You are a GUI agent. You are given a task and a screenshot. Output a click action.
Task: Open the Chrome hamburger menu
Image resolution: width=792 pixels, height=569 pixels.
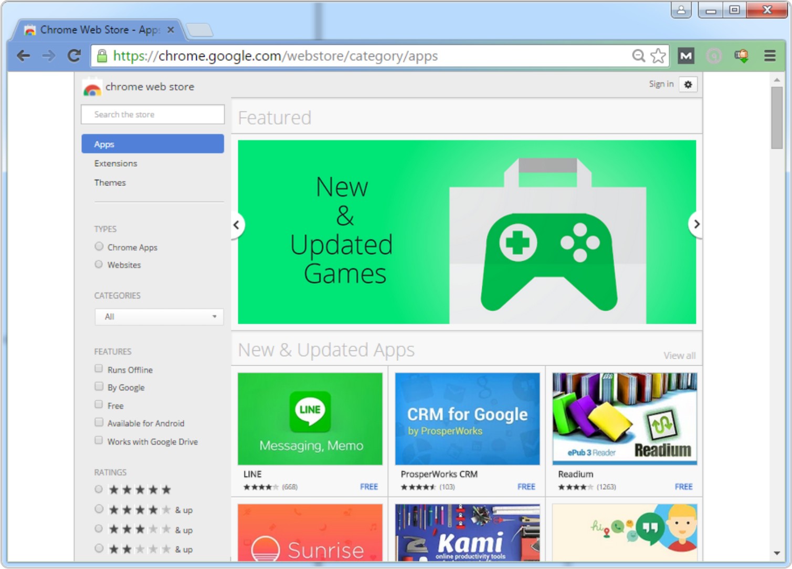tap(769, 56)
